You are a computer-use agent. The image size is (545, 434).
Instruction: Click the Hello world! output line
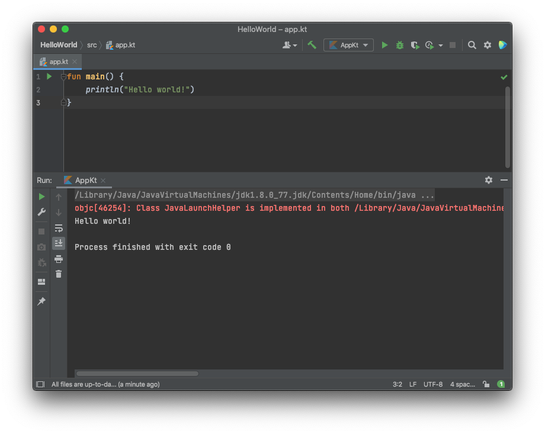click(x=102, y=221)
